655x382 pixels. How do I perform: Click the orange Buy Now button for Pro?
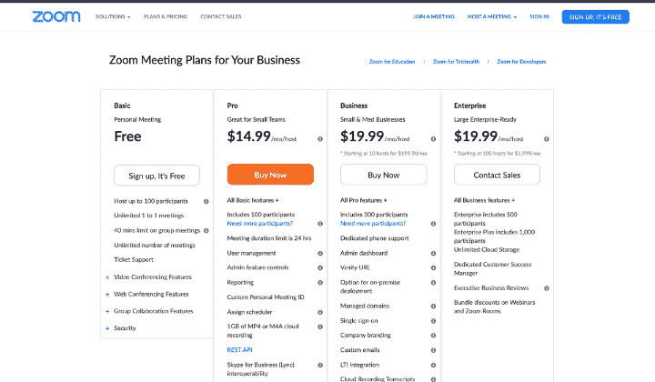(270, 175)
